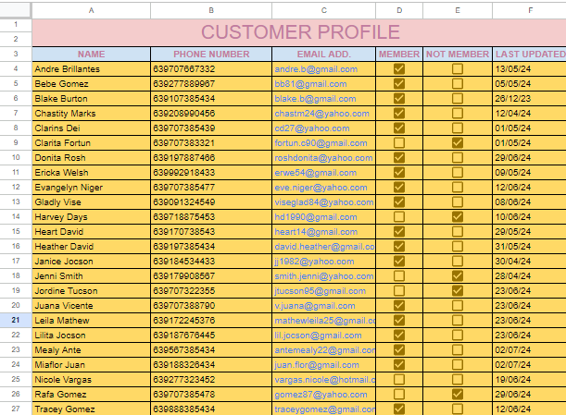Check Not Member box for Bebe Gomez
This screenshot has height=415, width=566.
coord(458,83)
